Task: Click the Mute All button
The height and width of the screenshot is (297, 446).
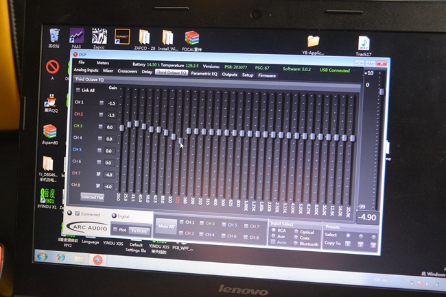Action: [x=165, y=225]
